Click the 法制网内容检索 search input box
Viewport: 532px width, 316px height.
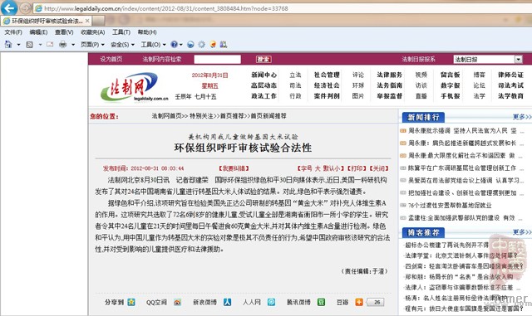[x=217, y=59]
